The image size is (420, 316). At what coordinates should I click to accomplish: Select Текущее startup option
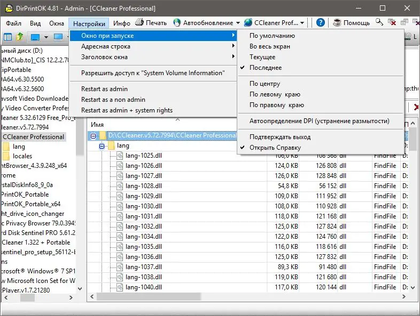click(x=321, y=57)
